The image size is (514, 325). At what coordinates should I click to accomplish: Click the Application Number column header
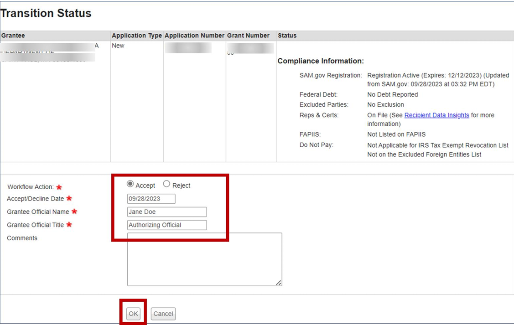tap(194, 36)
